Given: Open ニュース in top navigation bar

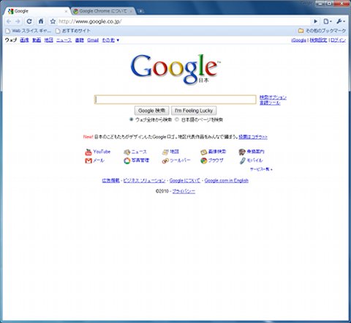Looking at the screenshot, I should tap(64, 40).
